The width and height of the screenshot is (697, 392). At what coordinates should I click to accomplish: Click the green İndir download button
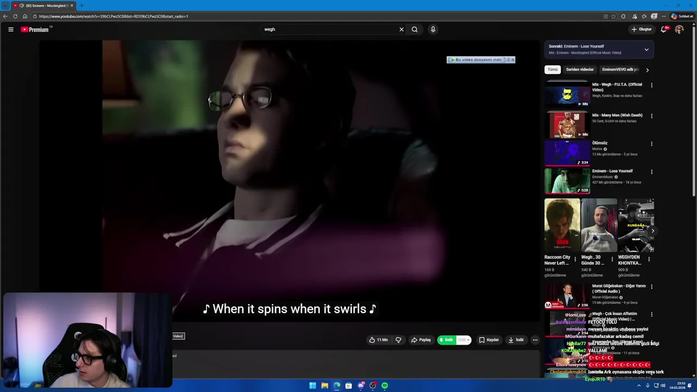[446, 340]
